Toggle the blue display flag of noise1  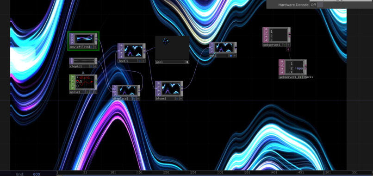point(91,92)
